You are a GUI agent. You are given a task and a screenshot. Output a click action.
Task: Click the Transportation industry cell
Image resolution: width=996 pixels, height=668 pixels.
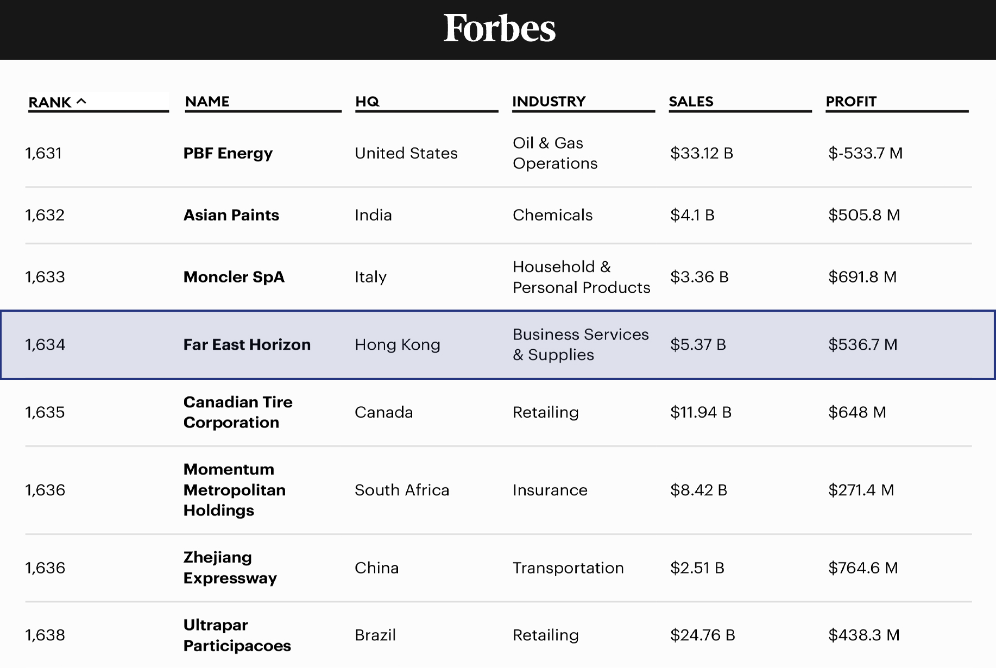pyautogui.click(x=568, y=568)
